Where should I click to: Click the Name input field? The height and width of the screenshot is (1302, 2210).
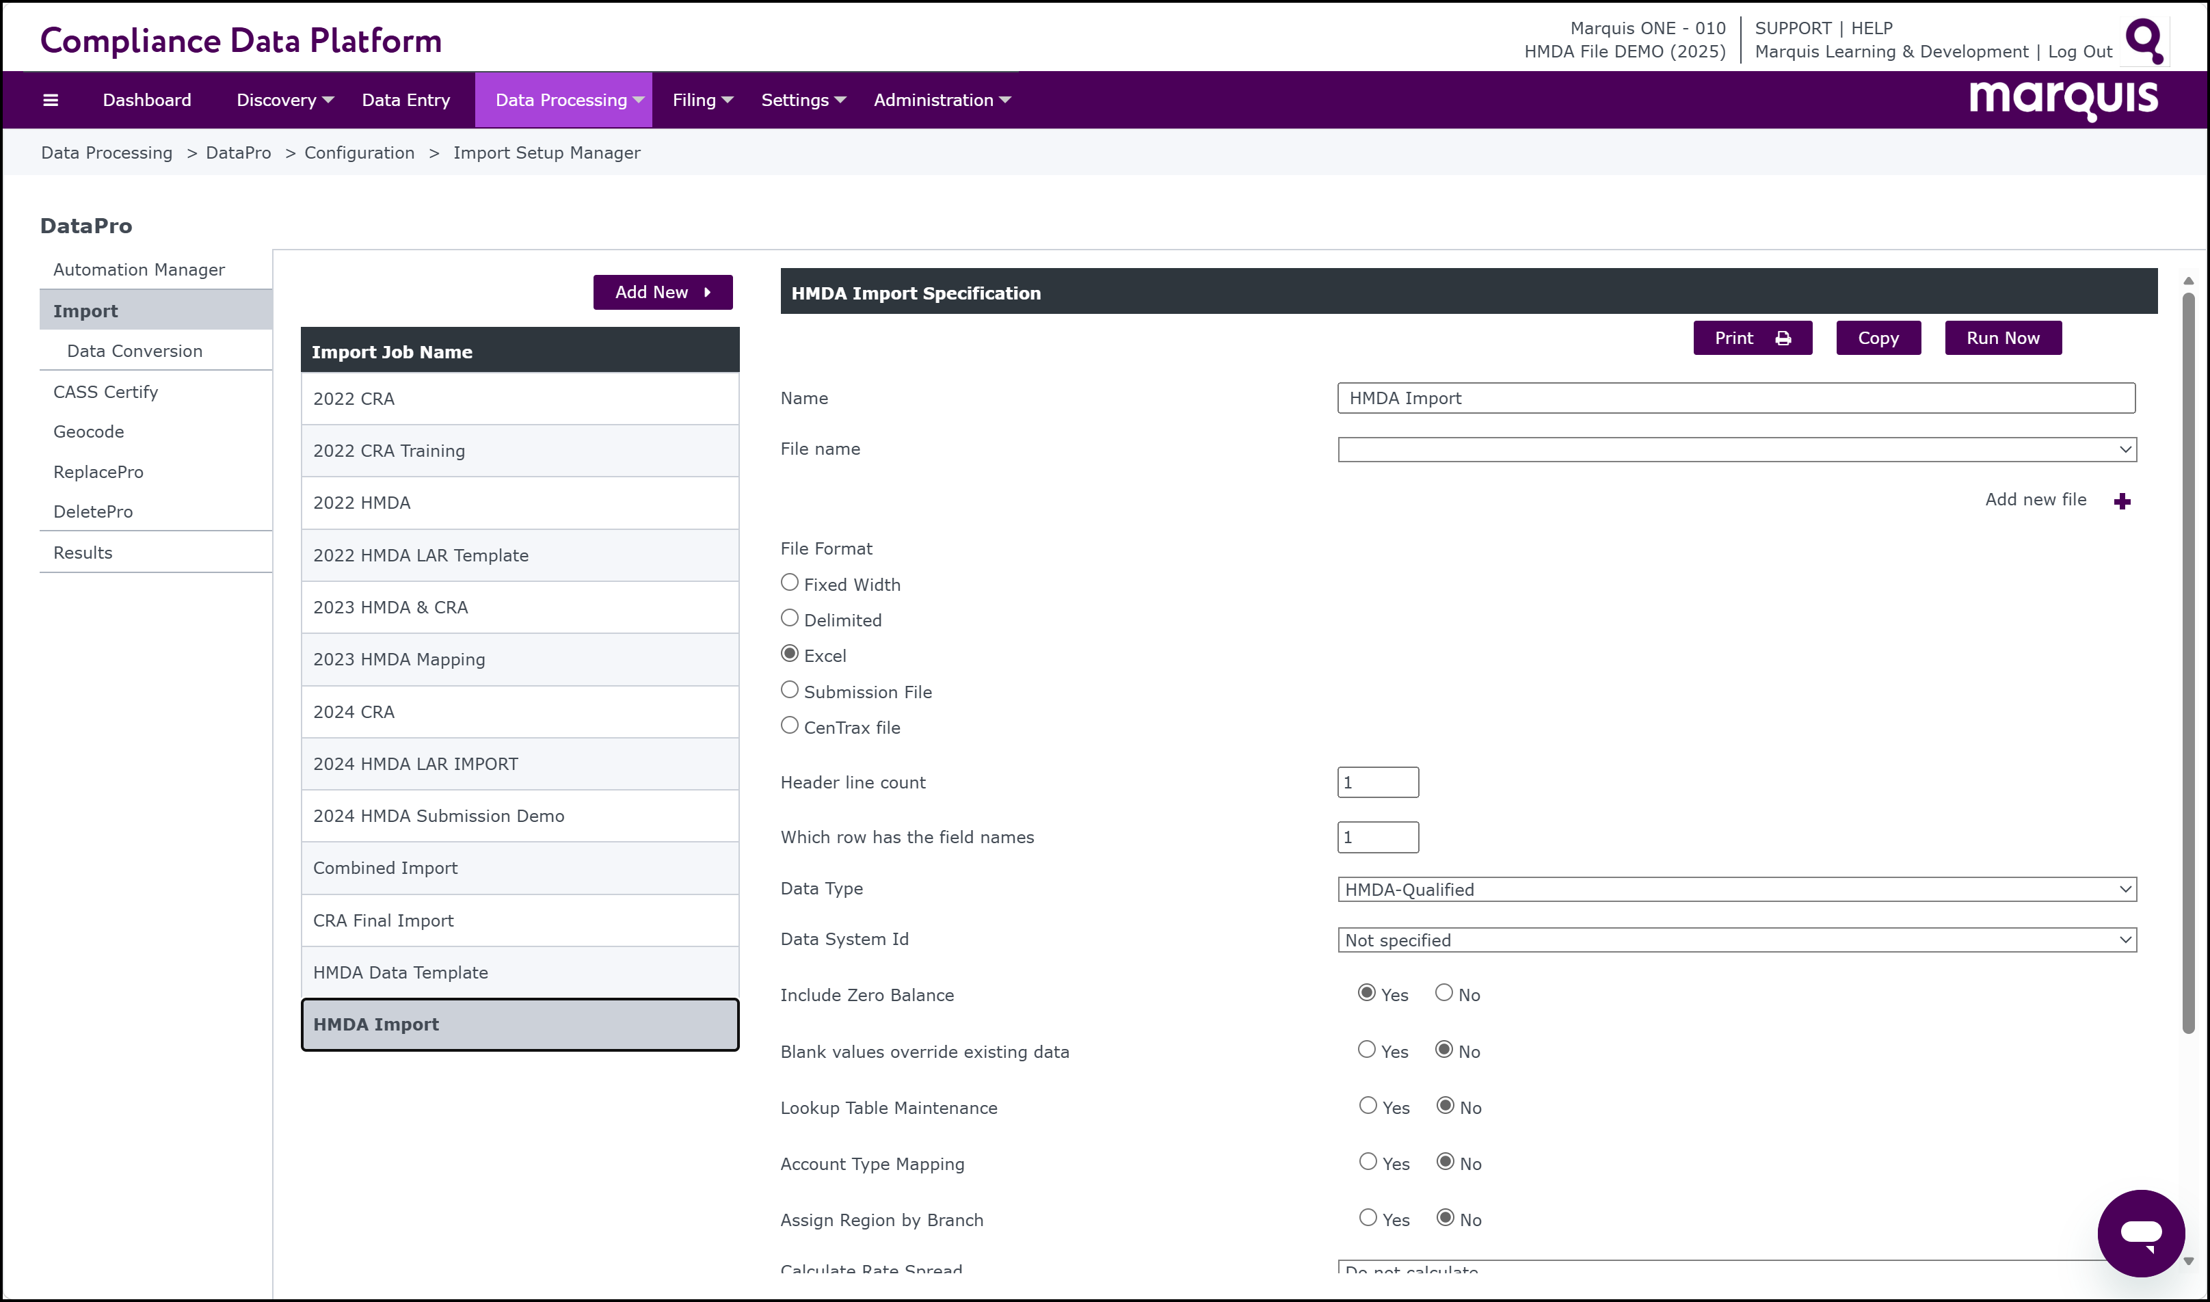coord(1736,398)
